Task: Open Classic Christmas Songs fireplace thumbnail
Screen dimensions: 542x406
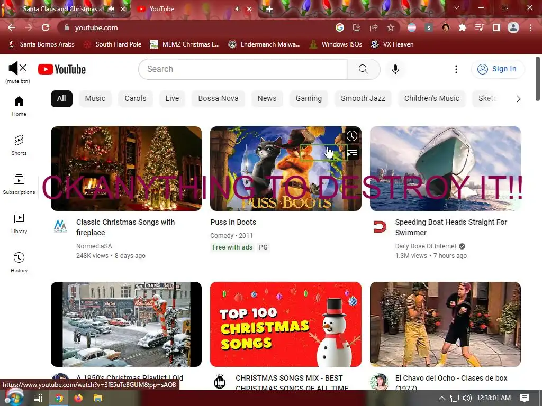Action: (126, 169)
